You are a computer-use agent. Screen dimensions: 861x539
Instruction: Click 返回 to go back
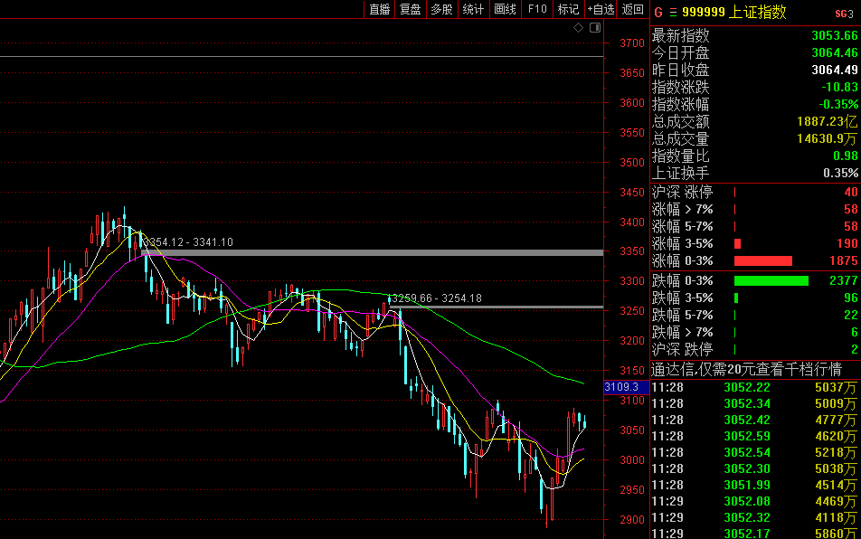point(632,9)
